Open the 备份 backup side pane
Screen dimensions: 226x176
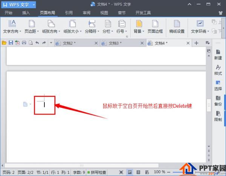pos(218,101)
